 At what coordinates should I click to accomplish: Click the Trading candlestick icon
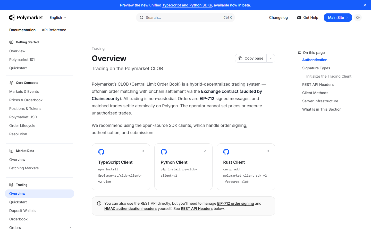click(x=11, y=185)
